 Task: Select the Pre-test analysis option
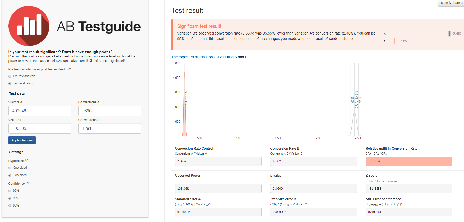(x=10, y=76)
